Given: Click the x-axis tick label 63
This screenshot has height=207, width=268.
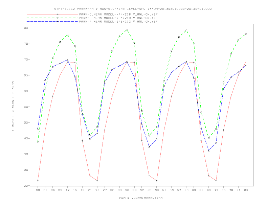Looking at the screenshot, I should 194,190.
